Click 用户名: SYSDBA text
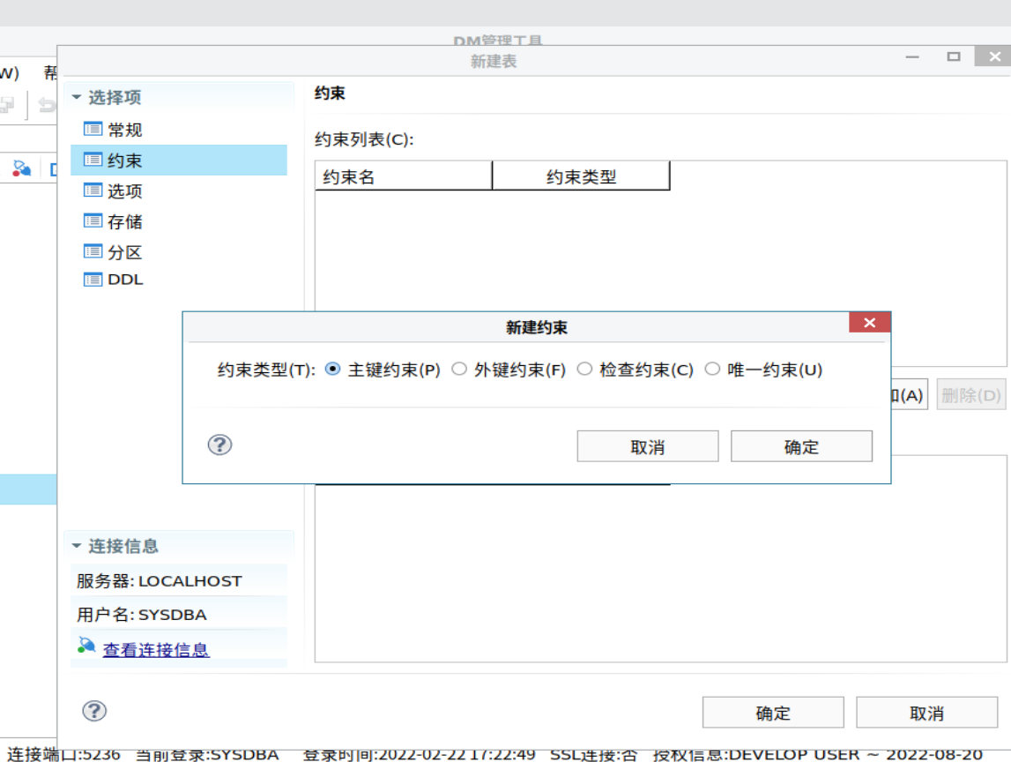 pos(142,615)
